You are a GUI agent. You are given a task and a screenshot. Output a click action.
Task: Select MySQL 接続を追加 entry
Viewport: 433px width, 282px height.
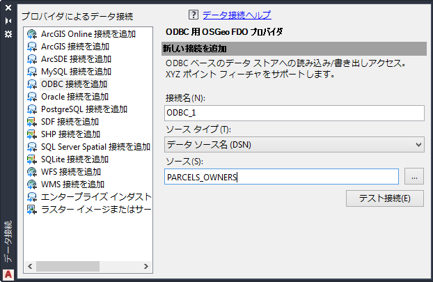pos(76,72)
